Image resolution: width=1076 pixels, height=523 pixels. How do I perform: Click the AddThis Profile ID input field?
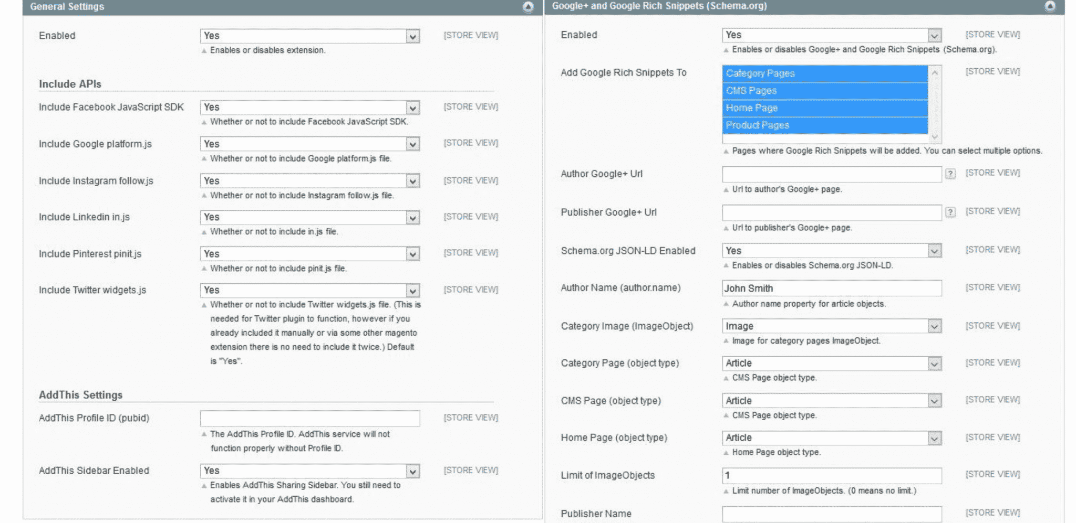[310, 419]
